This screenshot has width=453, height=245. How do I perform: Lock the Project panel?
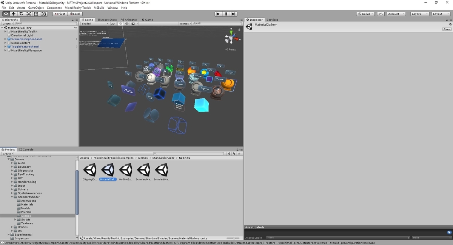point(238,150)
